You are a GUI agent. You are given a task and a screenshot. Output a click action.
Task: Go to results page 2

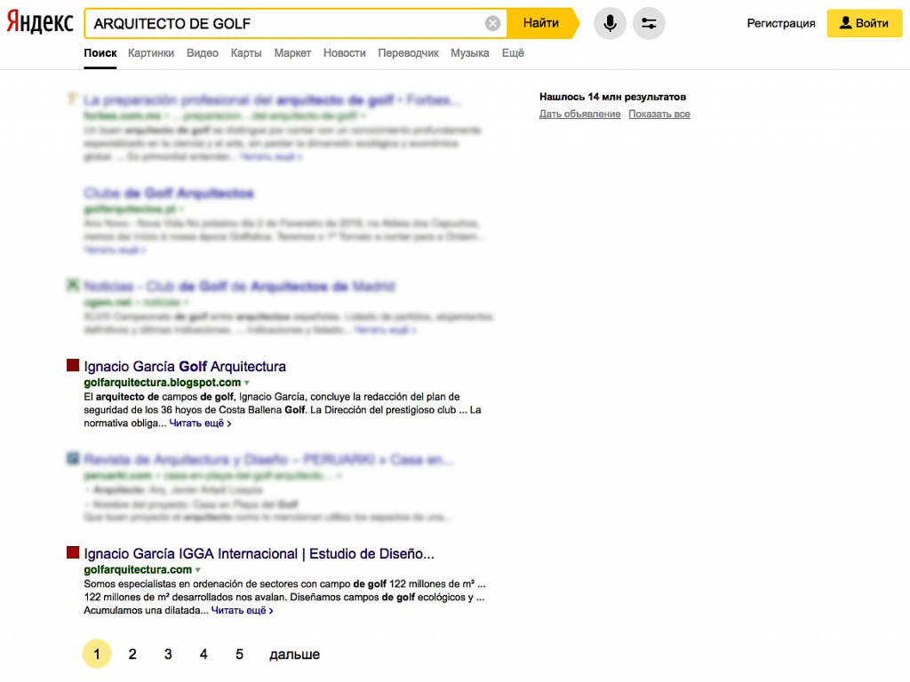click(x=132, y=654)
